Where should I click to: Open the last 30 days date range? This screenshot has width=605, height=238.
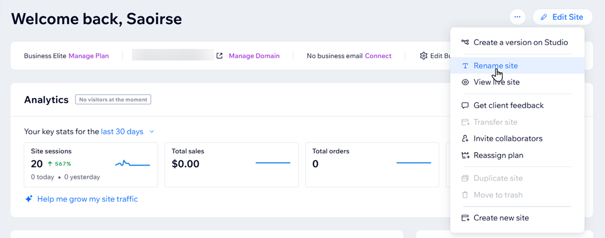point(122,131)
